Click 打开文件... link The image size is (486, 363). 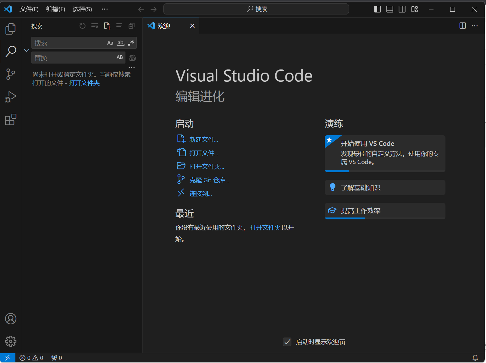[204, 153]
